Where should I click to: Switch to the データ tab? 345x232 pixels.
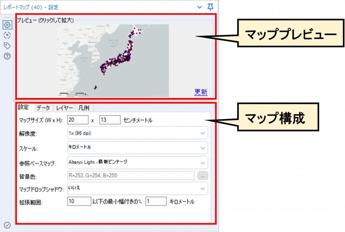pos(43,108)
